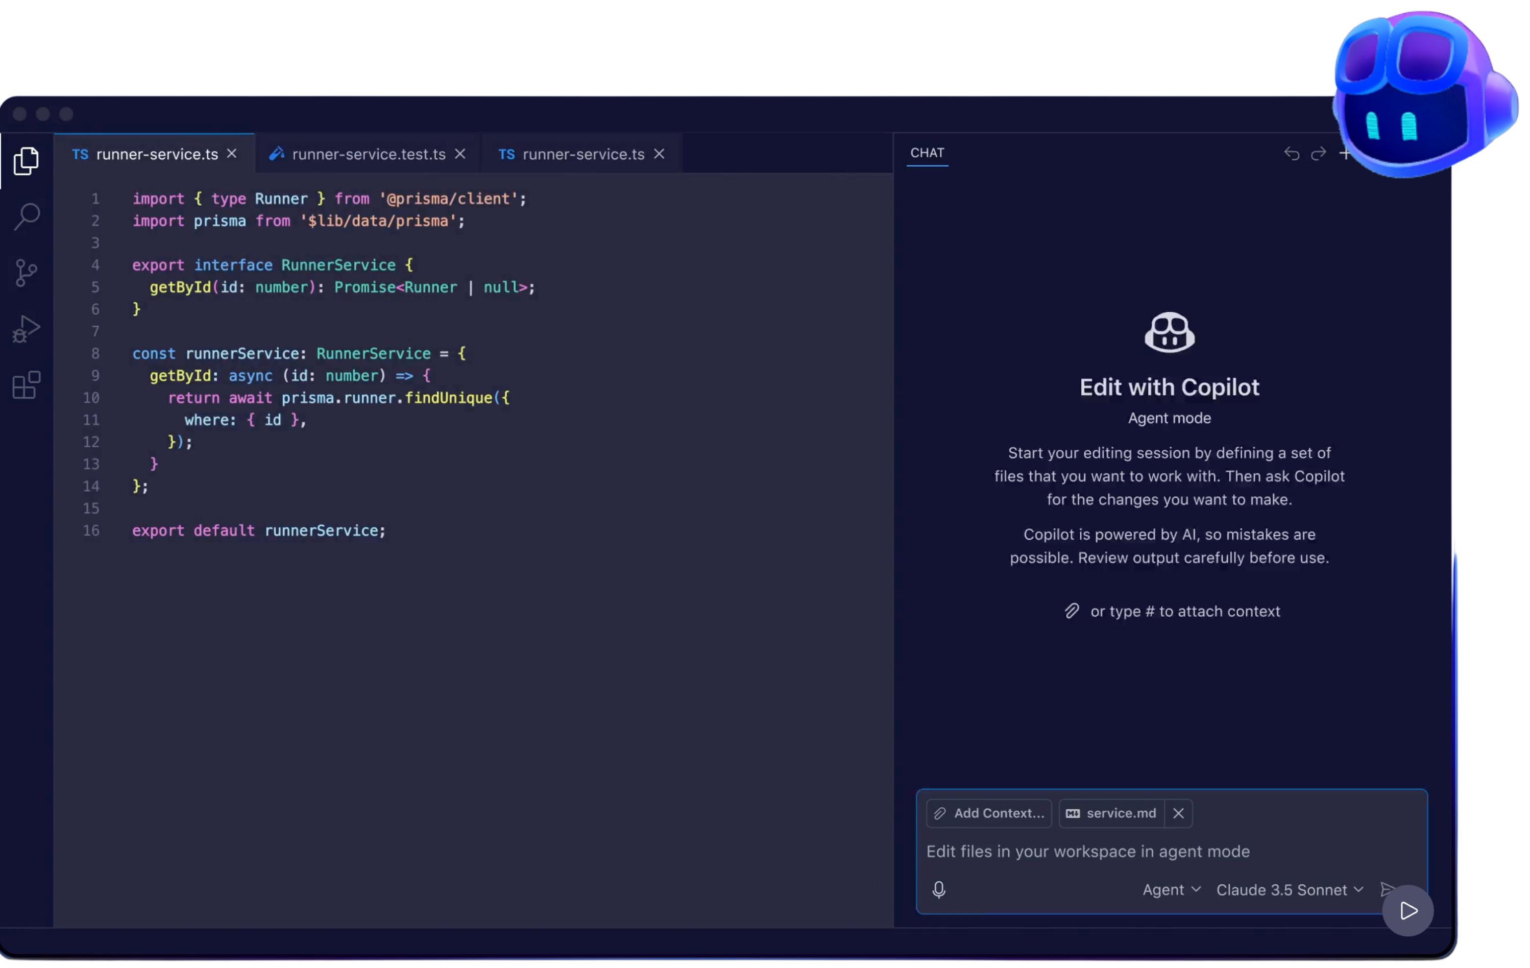Remove the service.md context attachment
This screenshot has height=968, width=1530.
click(1178, 813)
